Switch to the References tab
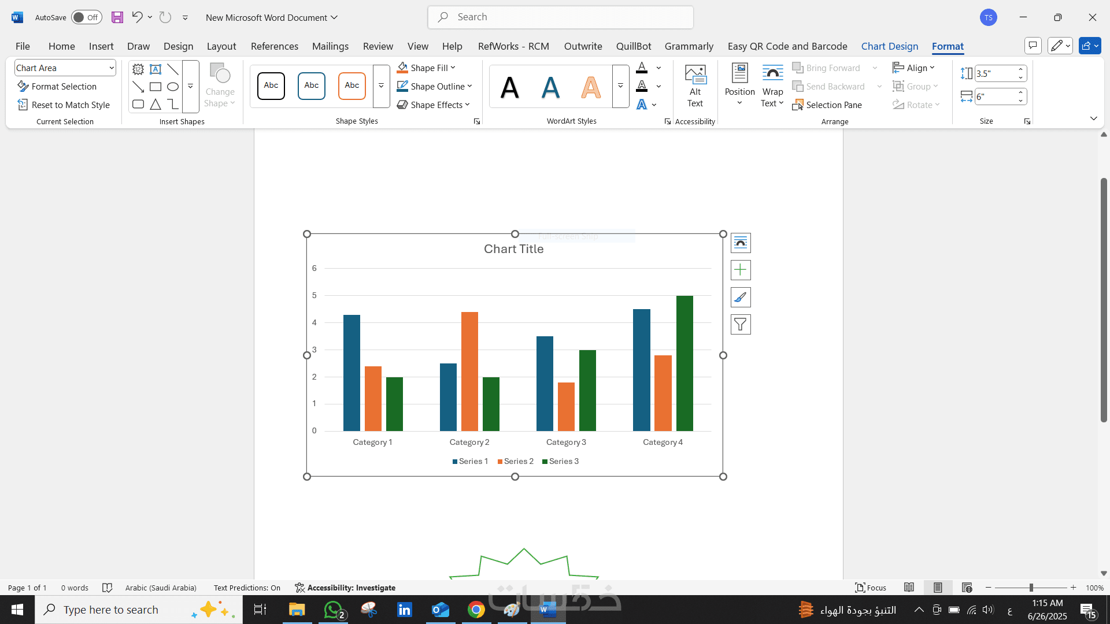1110x624 pixels. (x=274, y=46)
